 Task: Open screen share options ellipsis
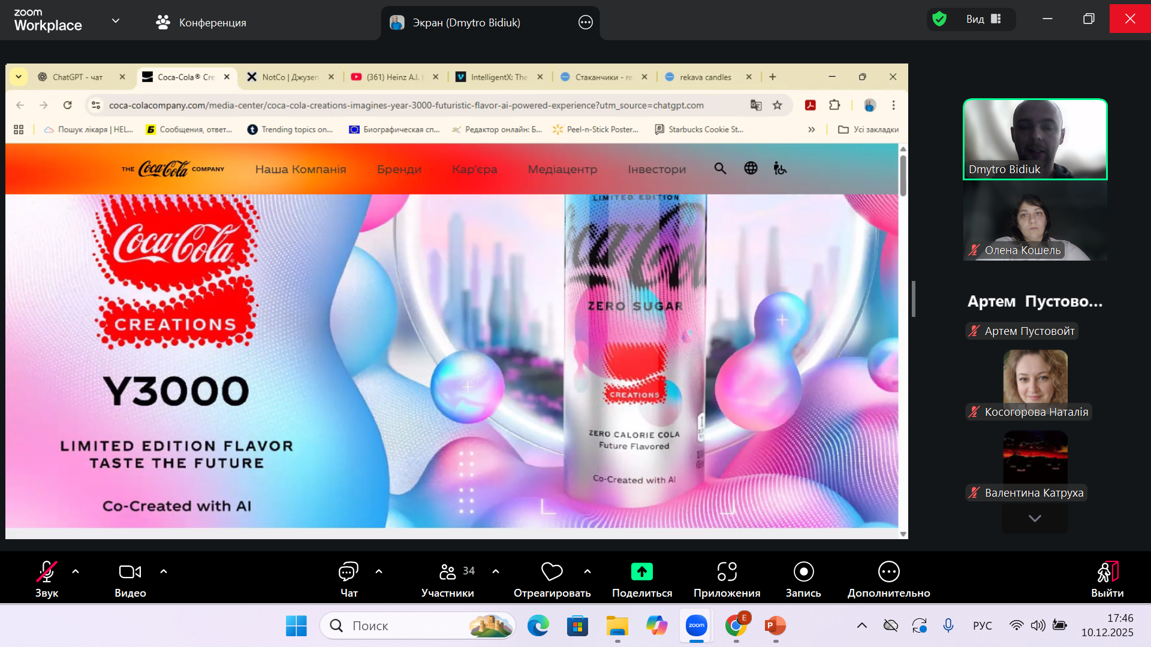coord(585,23)
